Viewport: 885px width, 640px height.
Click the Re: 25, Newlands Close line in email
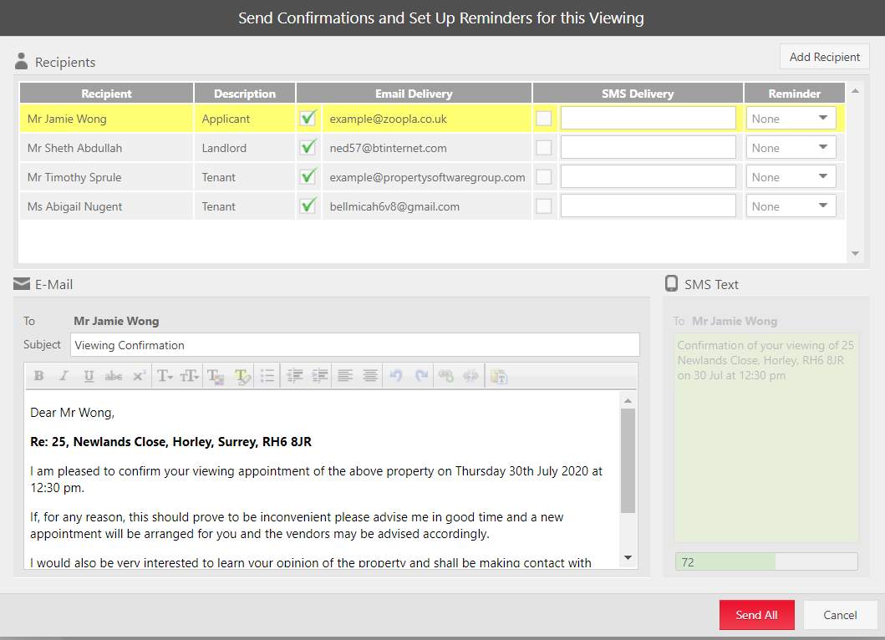(x=171, y=442)
